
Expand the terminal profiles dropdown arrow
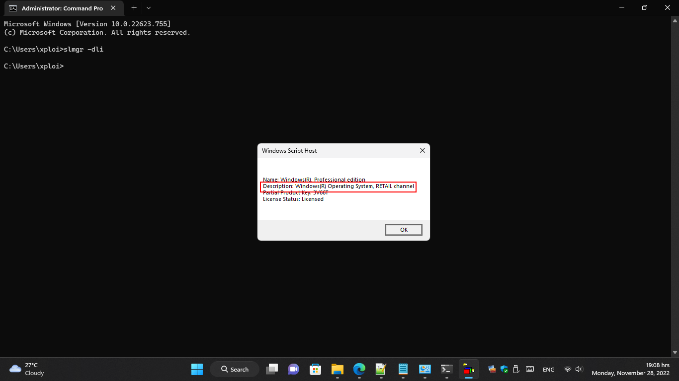click(149, 8)
